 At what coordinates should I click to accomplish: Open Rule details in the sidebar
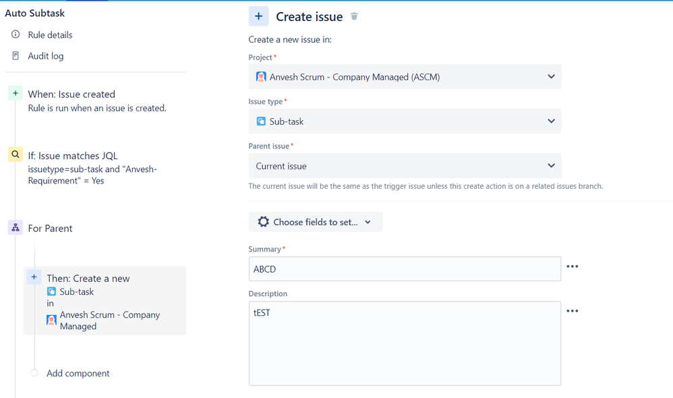50,34
